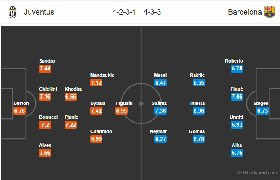The image size is (280, 180).
Task: Click Buffon's 6.78 goalkeeper rating badge
Action: 20,111
